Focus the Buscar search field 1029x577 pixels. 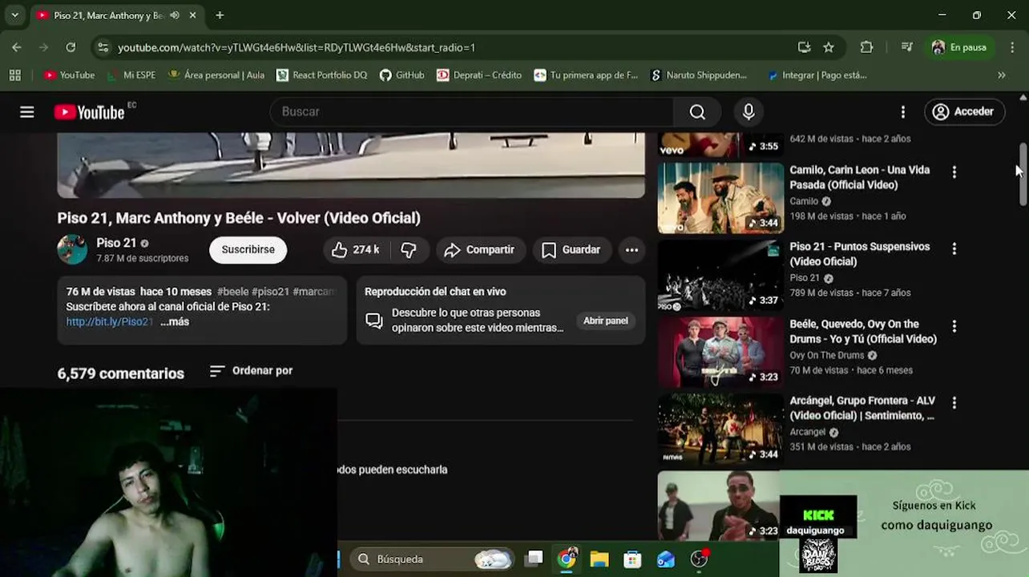[473, 112]
